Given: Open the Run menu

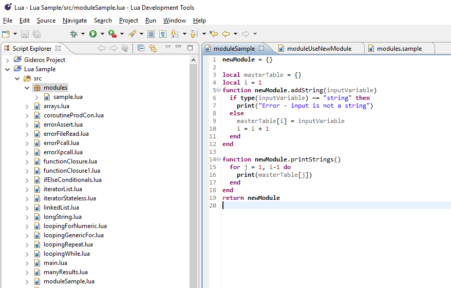Looking at the screenshot, I should pos(151,20).
